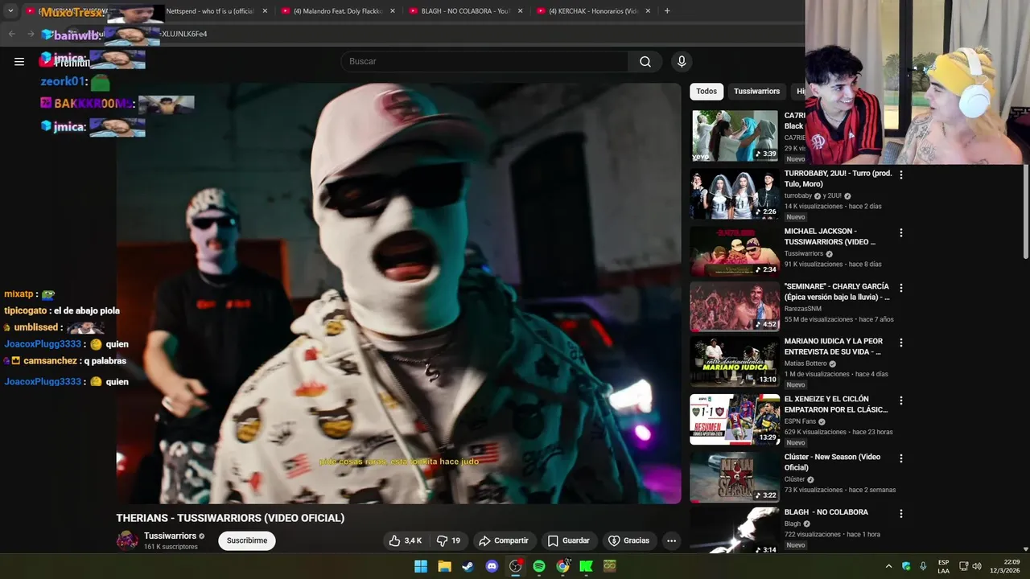Click title "TURROBABY, 2UU! - Turro"
The width and height of the screenshot is (1030, 579).
838,178
